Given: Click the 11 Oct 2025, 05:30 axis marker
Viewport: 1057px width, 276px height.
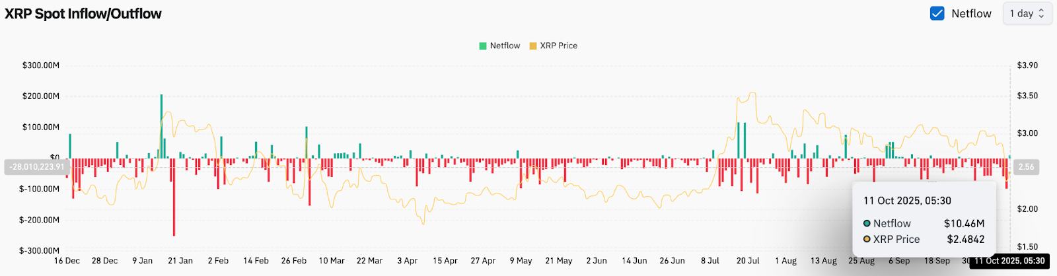Looking at the screenshot, I should click(x=1009, y=261).
